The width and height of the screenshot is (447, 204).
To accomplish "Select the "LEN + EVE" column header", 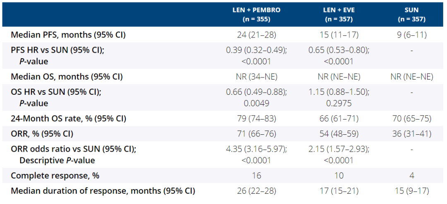I will click(x=339, y=10).
